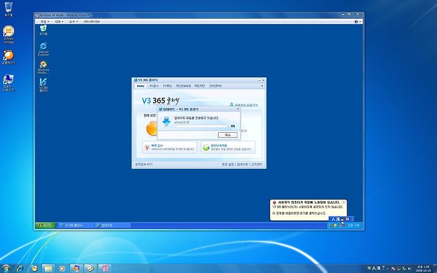Start the quick scan with red V icon
Viewport: 437px width, 273px height.
169,147
